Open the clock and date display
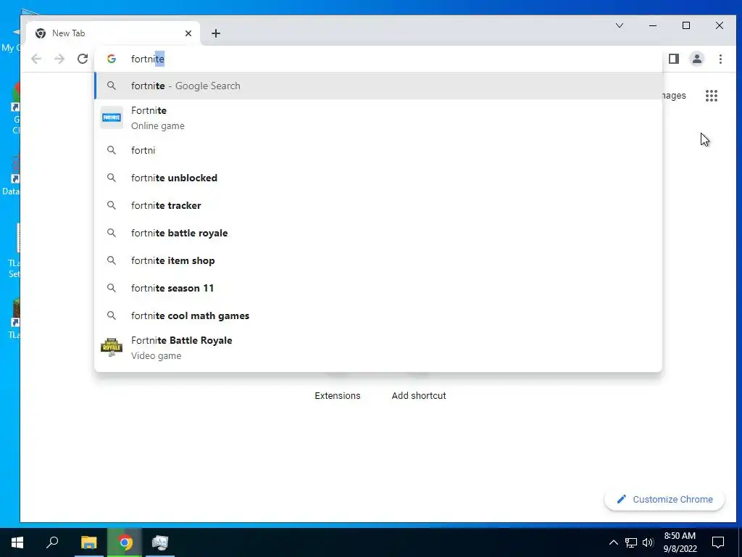742x557 pixels. (x=680, y=542)
